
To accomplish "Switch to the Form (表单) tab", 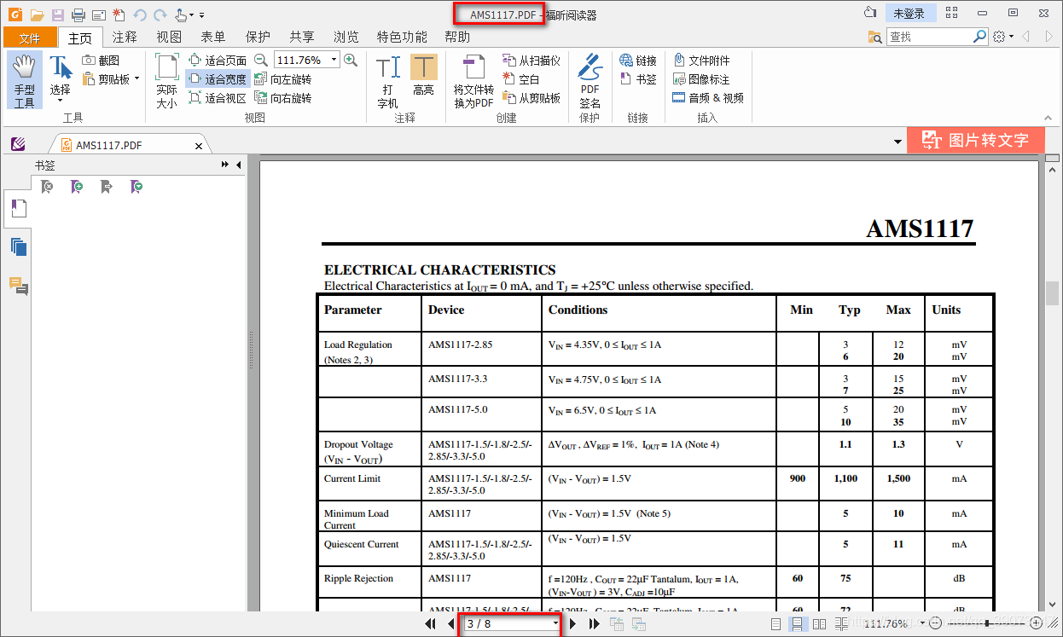I will click(x=213, y=37).
